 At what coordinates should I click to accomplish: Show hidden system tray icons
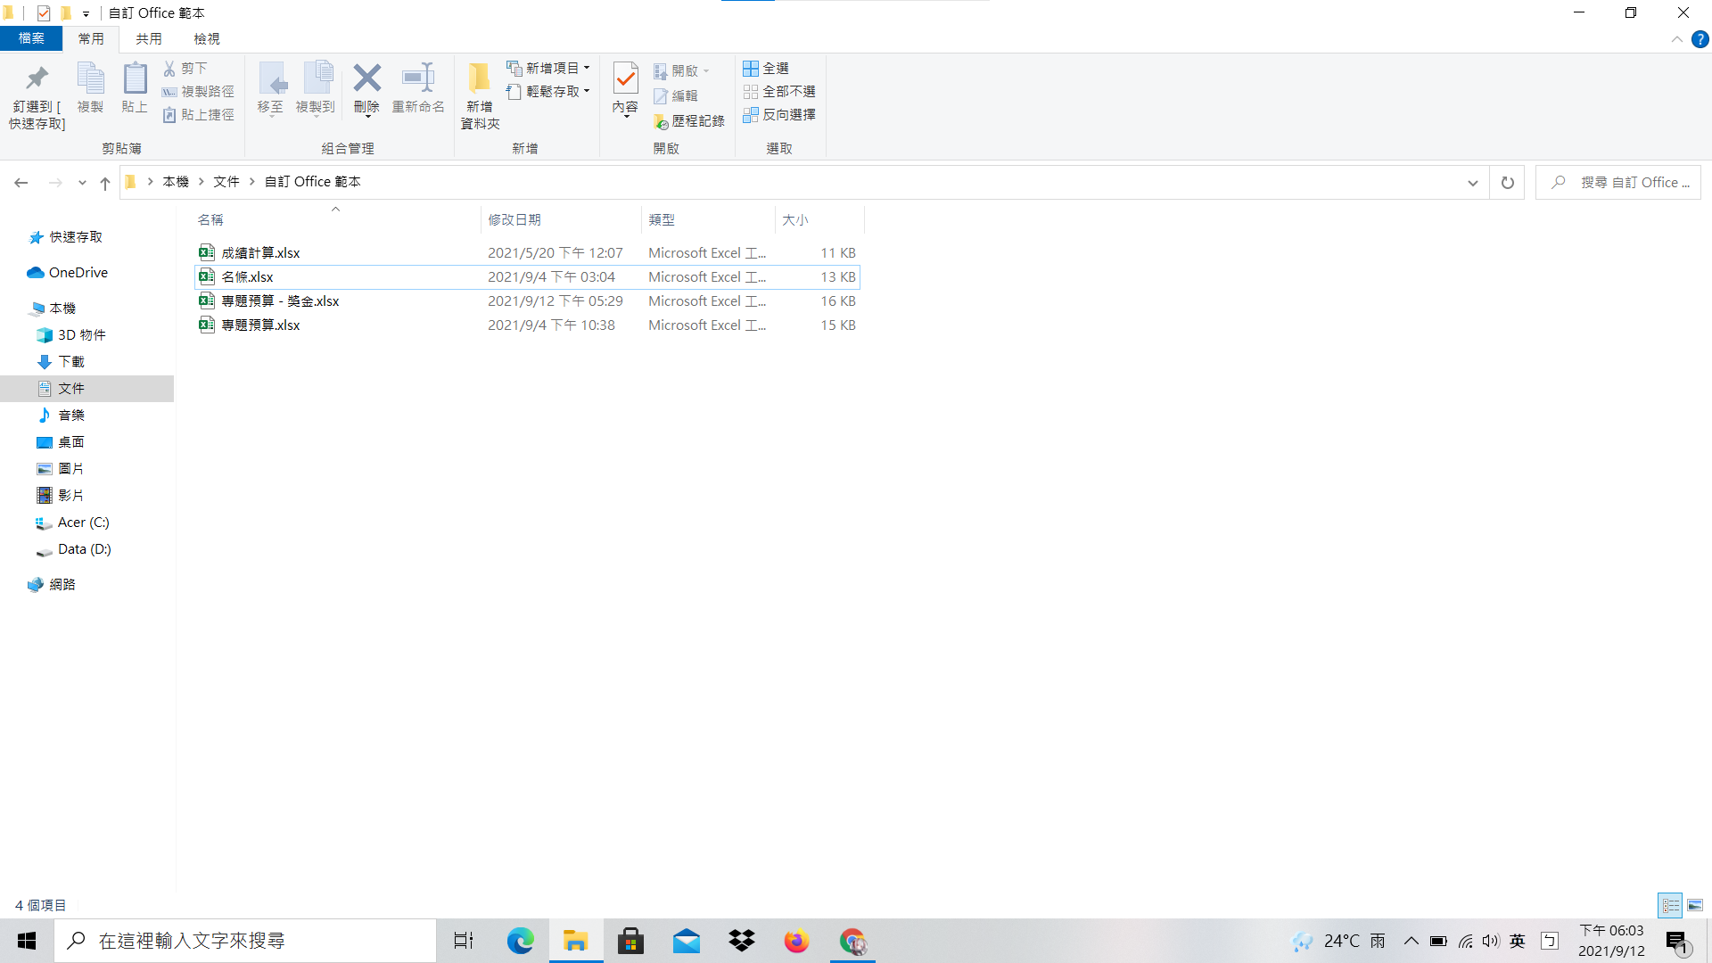click(1411, 941)
